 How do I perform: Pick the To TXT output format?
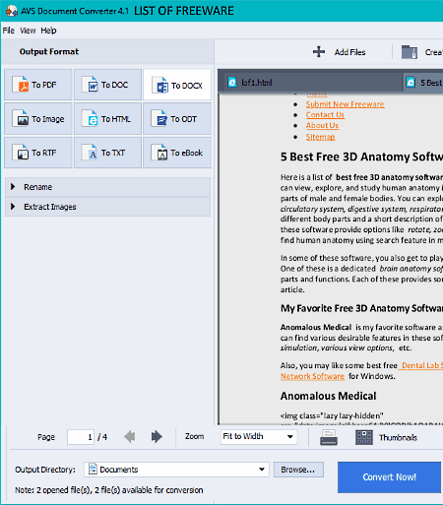point(107,153)
